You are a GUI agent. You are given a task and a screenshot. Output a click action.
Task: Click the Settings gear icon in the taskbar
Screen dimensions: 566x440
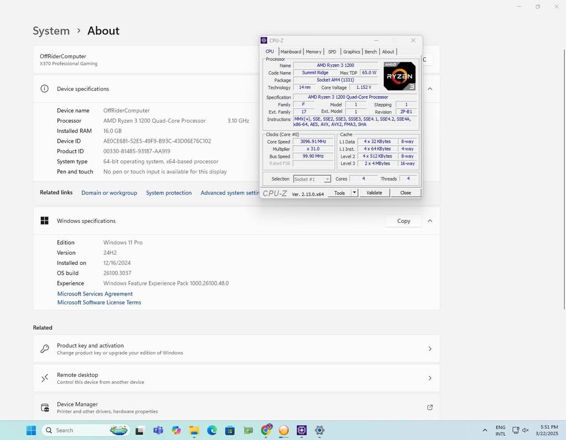pos(320,430)
